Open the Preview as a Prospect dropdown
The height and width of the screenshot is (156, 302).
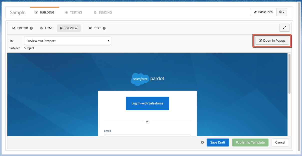pyautogui.click(x=68, y=41)
